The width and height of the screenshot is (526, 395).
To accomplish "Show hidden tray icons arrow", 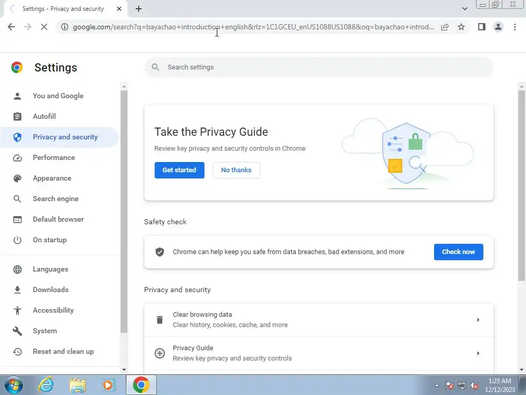I will (437, 385).
